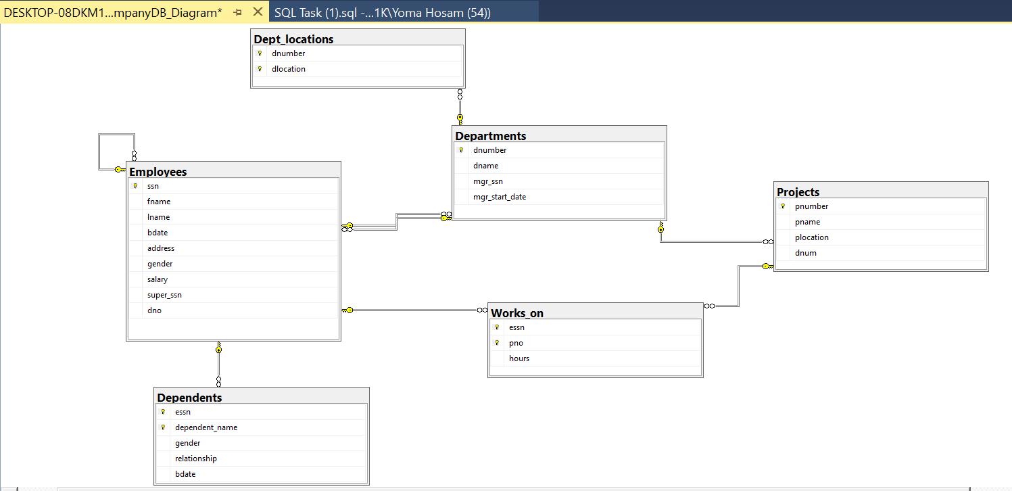Click the primary key icon beside ssn
The height and width of the screenshot is (491, 1012).
coord(135,186)
